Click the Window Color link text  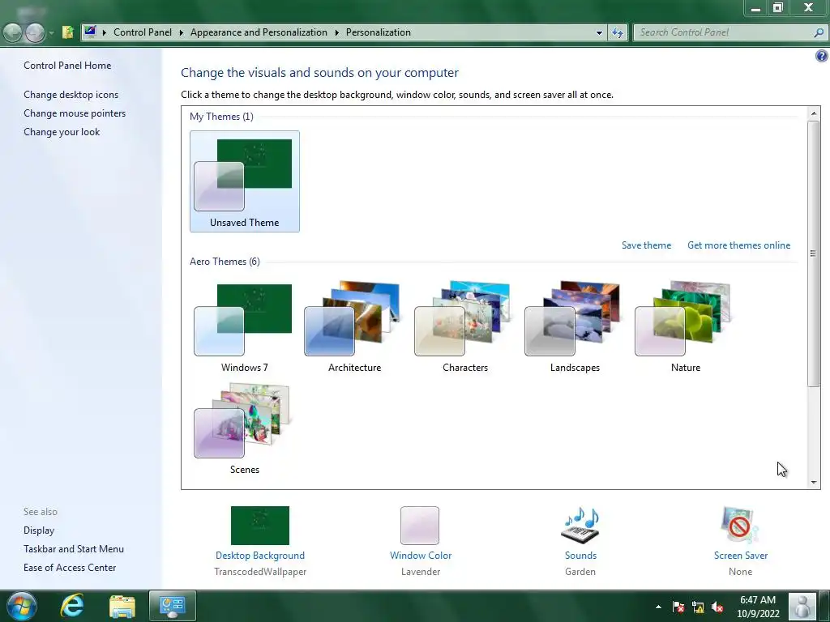click(x=421, y=556)
